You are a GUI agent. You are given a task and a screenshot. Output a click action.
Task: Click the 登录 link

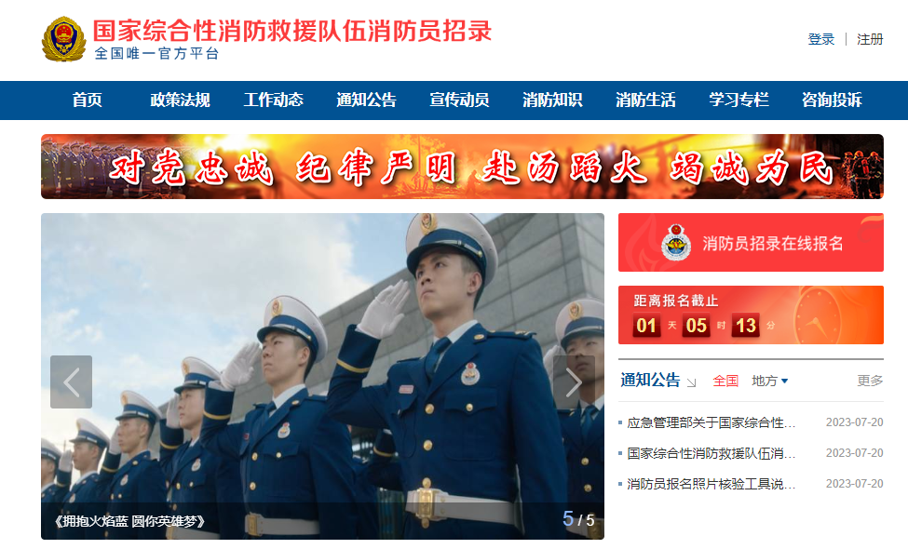coord(821,39)
